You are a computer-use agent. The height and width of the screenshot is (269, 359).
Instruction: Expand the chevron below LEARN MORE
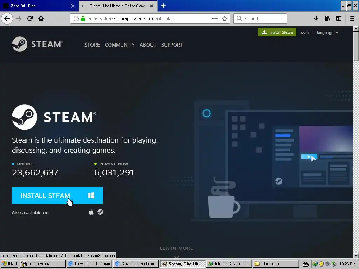pyautogui.click(x=177, y=257)
